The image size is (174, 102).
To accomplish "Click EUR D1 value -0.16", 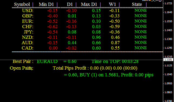I will point(71,21).
